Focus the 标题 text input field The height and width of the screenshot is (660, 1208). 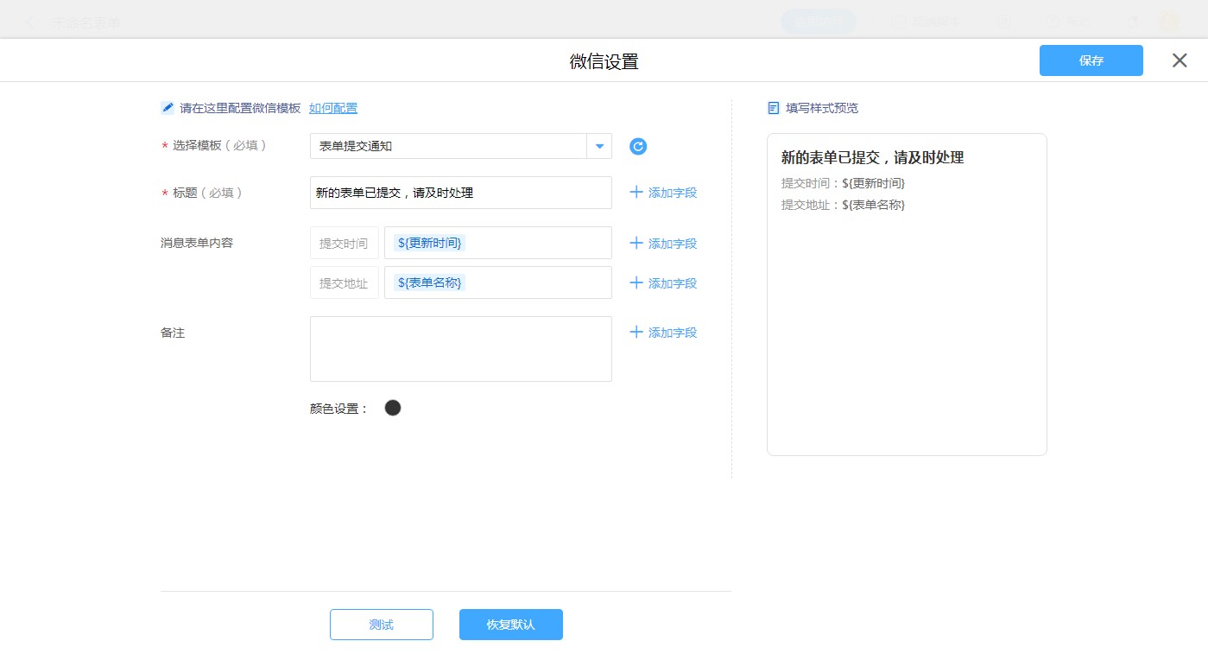460,193
